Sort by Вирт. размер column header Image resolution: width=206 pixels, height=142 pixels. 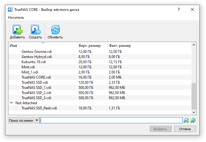[x=92, y=46]
